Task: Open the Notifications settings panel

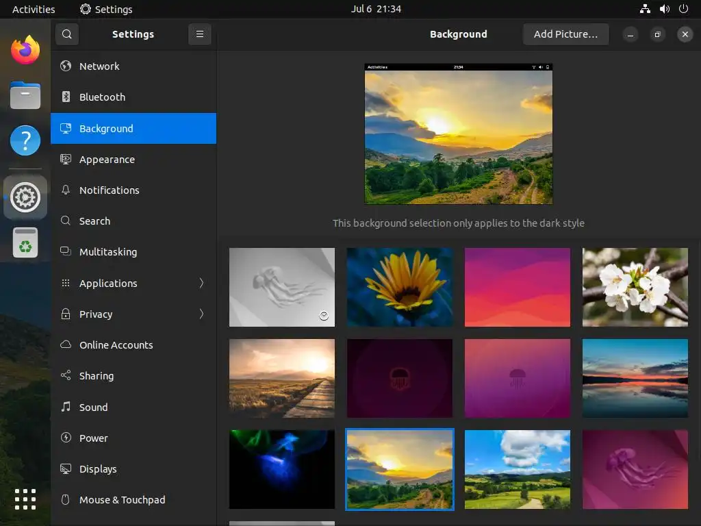Action: tap(133, 190)
